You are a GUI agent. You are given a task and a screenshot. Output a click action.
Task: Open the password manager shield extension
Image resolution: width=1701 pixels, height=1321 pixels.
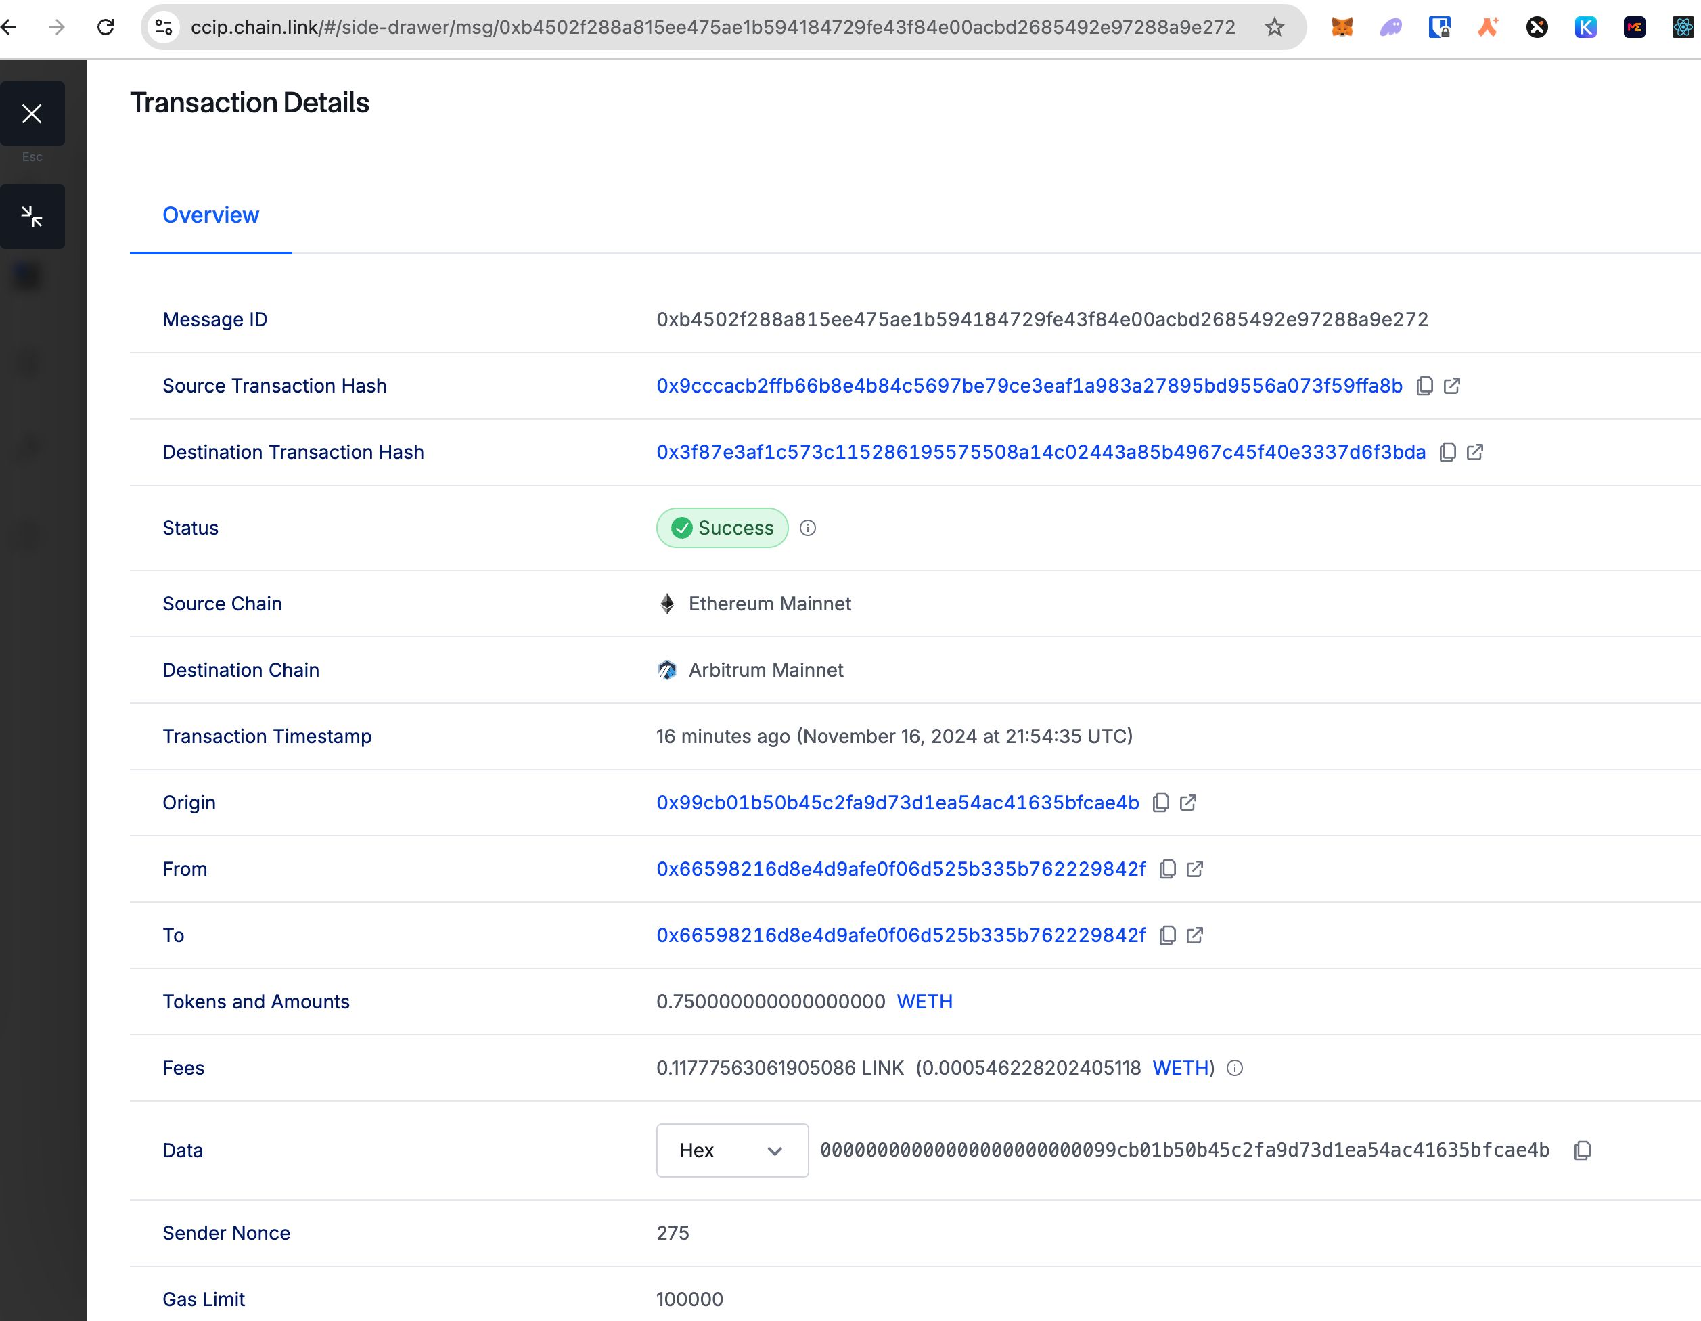1439,27
